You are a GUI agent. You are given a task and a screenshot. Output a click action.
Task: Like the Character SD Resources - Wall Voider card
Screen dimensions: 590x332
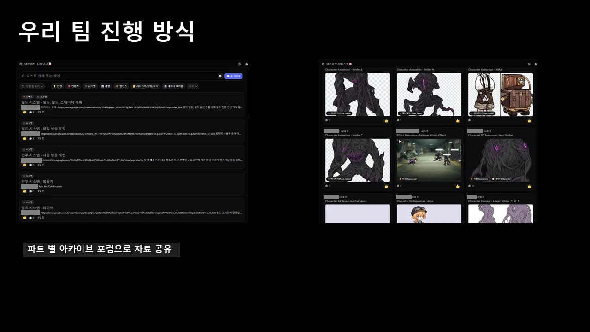pos(529,186)
